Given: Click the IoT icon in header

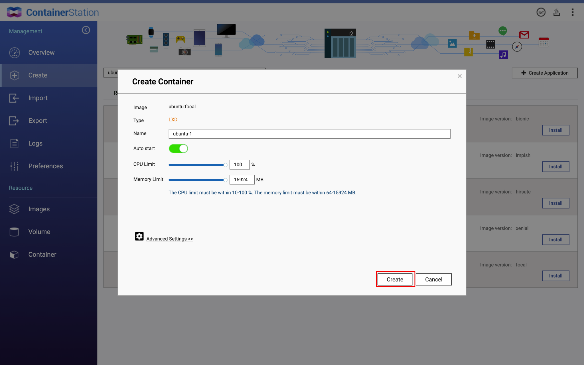Looking at the screenshot, I should (541, 12).
